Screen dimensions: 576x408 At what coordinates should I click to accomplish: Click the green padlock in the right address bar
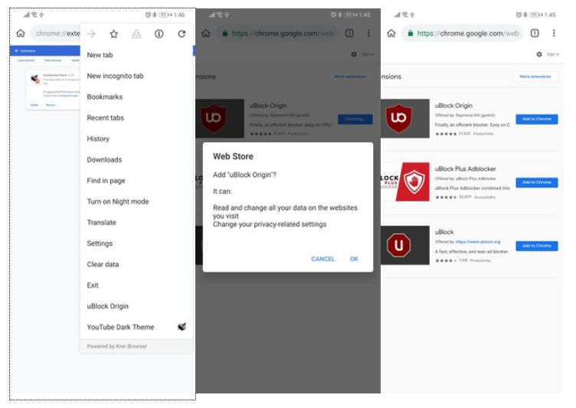411,34
